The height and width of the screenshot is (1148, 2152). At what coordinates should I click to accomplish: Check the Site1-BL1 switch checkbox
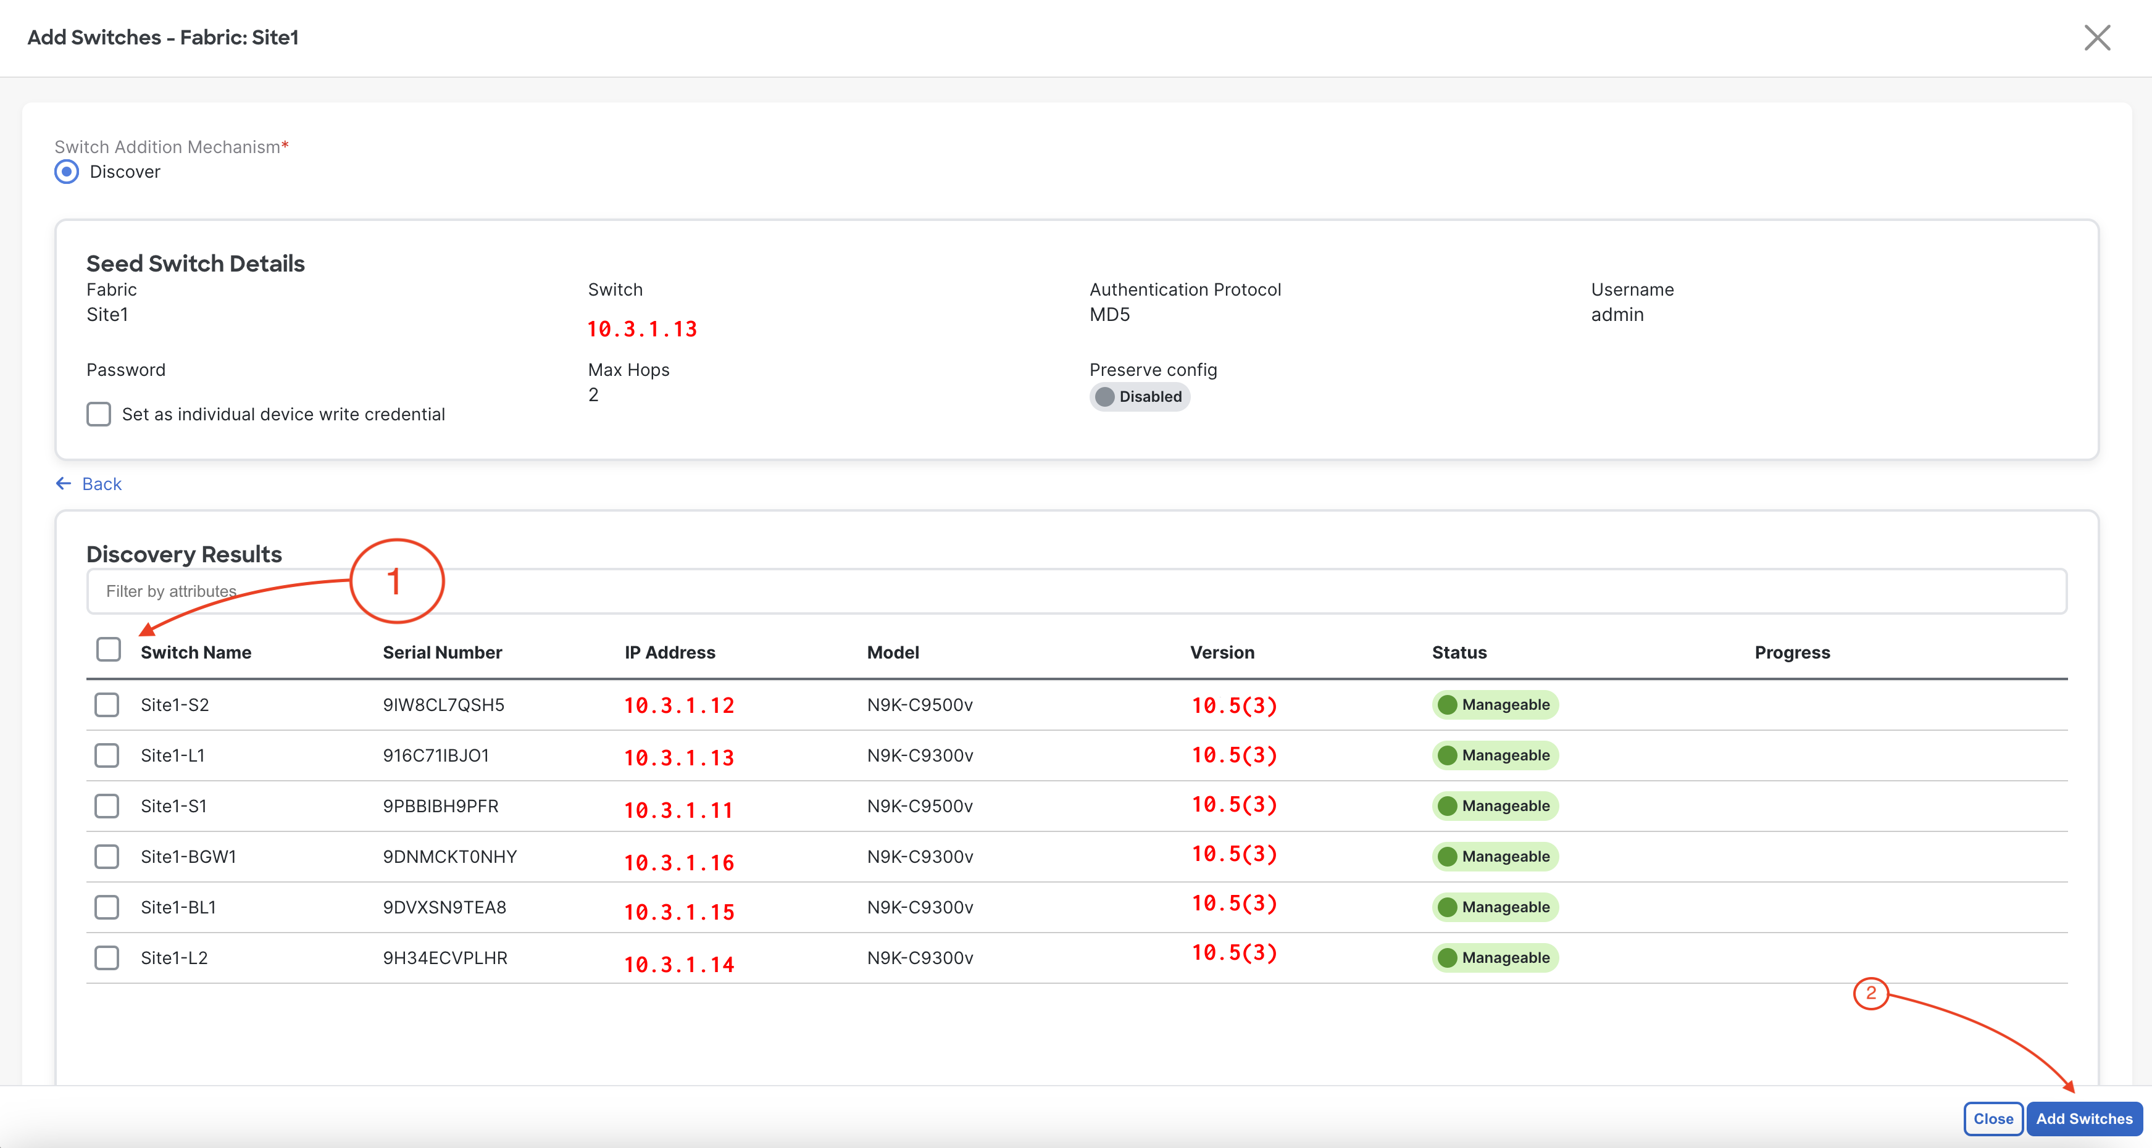(107, 907)
